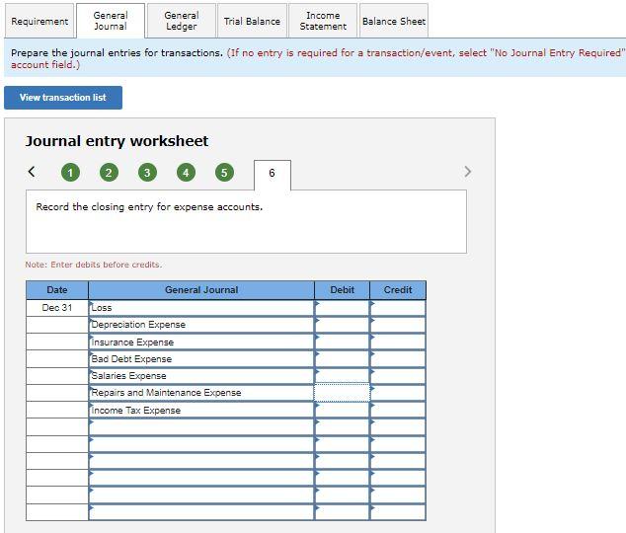This screenshot has width=626, height=533.
Task: Click the closing entry description text box
Action: click(x=246, y=222)
